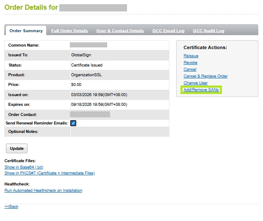Open User & Contact Details tab

point(120,31)
